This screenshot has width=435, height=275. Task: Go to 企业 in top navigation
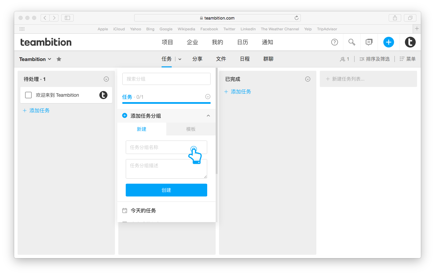point(192,42)
